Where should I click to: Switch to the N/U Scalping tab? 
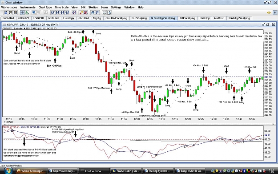coord(187,18)
